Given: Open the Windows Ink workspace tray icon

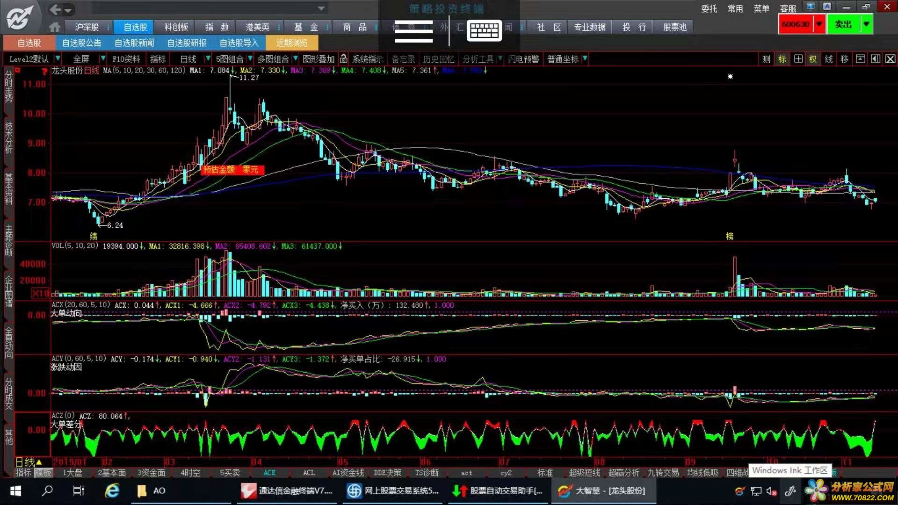Looking at the screenshot, I should pos(790,491).
